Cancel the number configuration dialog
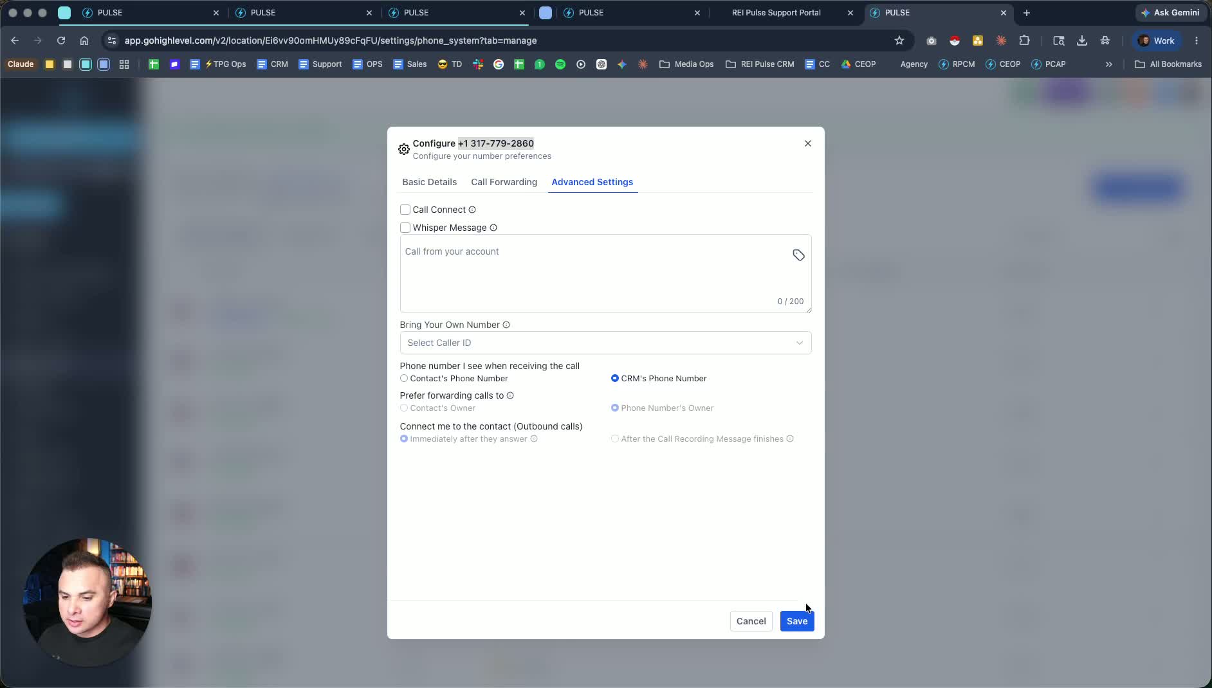Screen dimensions: 1212x688 coord(751,621)
